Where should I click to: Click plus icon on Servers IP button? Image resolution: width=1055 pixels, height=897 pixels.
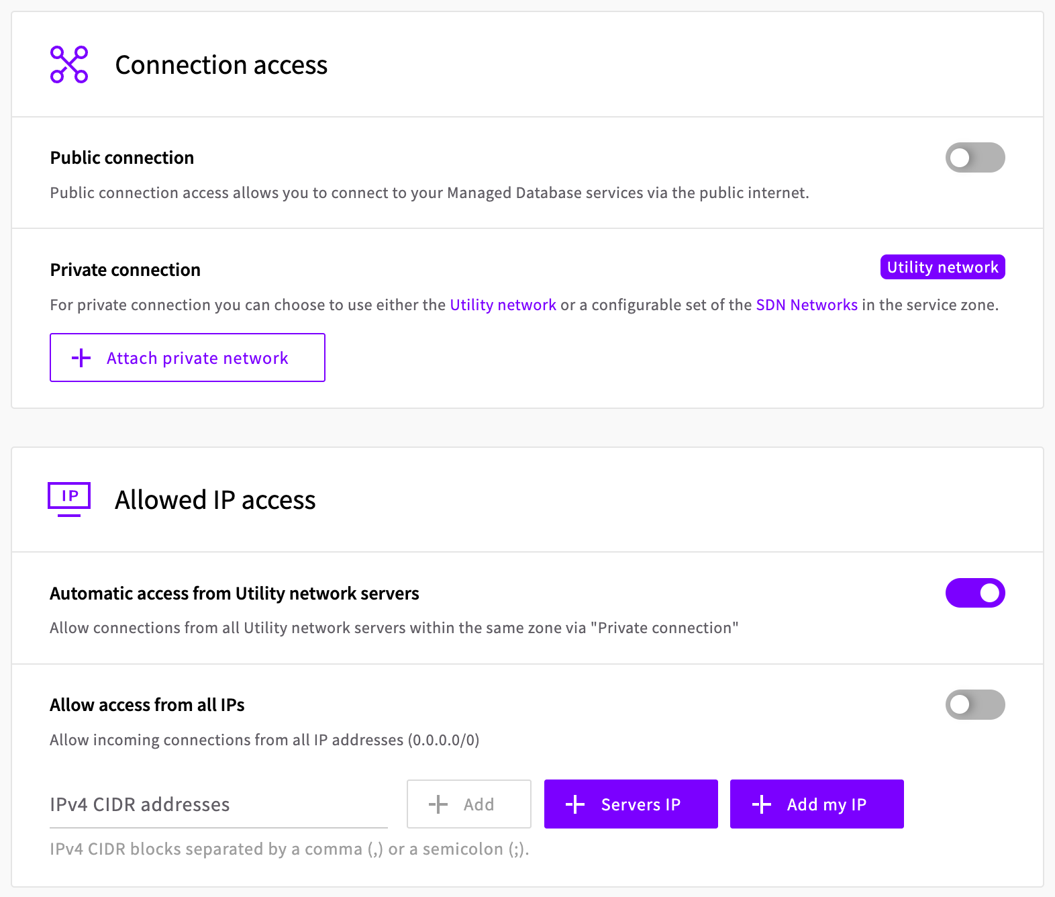(x=575, y=804)
